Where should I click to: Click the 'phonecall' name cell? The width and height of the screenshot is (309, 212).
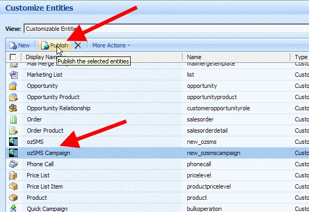(199, 164)
